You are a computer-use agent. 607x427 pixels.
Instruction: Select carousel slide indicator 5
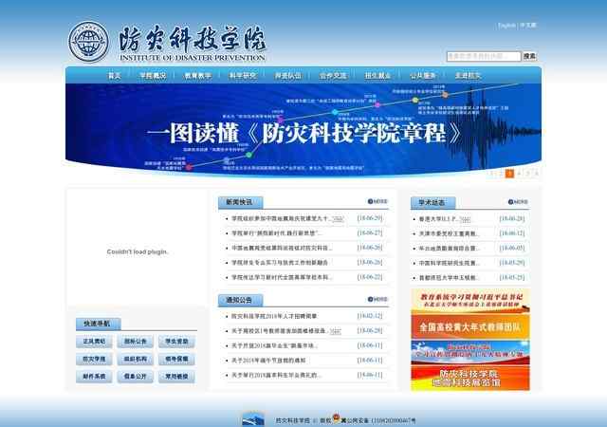click(527, 174)
